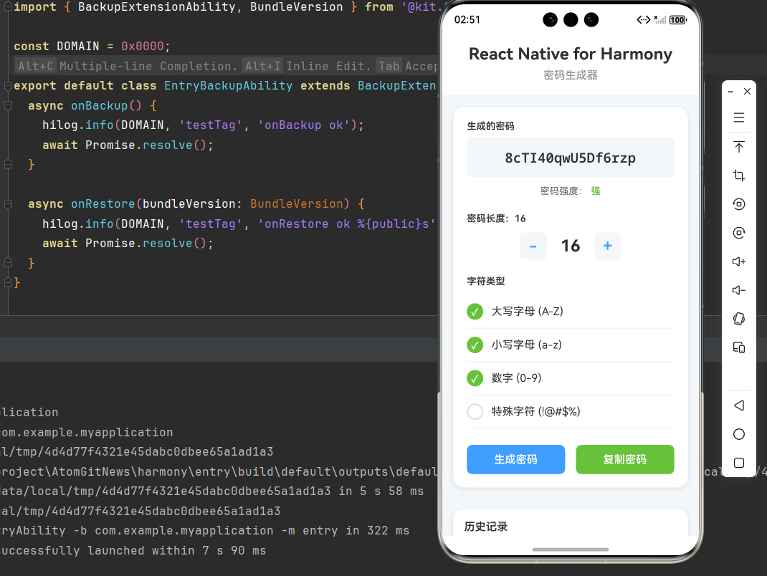Minimize the emulator toolbar
Screen dimensions: 767x576
click(730, 92)
